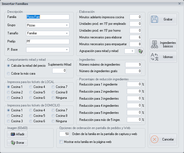Choose Cocina 4 for LOCAL tickets

click(x=31, y=87)
